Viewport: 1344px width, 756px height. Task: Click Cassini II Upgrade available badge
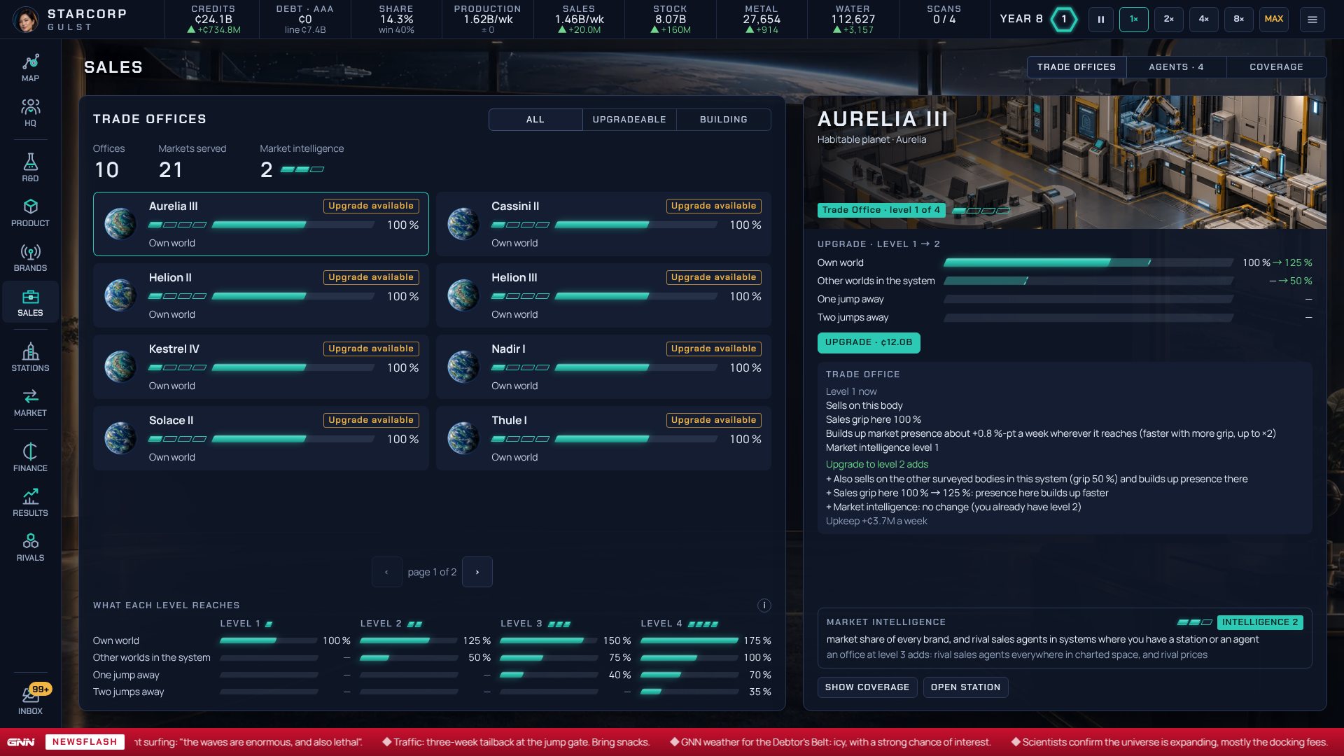click(713, 206)
